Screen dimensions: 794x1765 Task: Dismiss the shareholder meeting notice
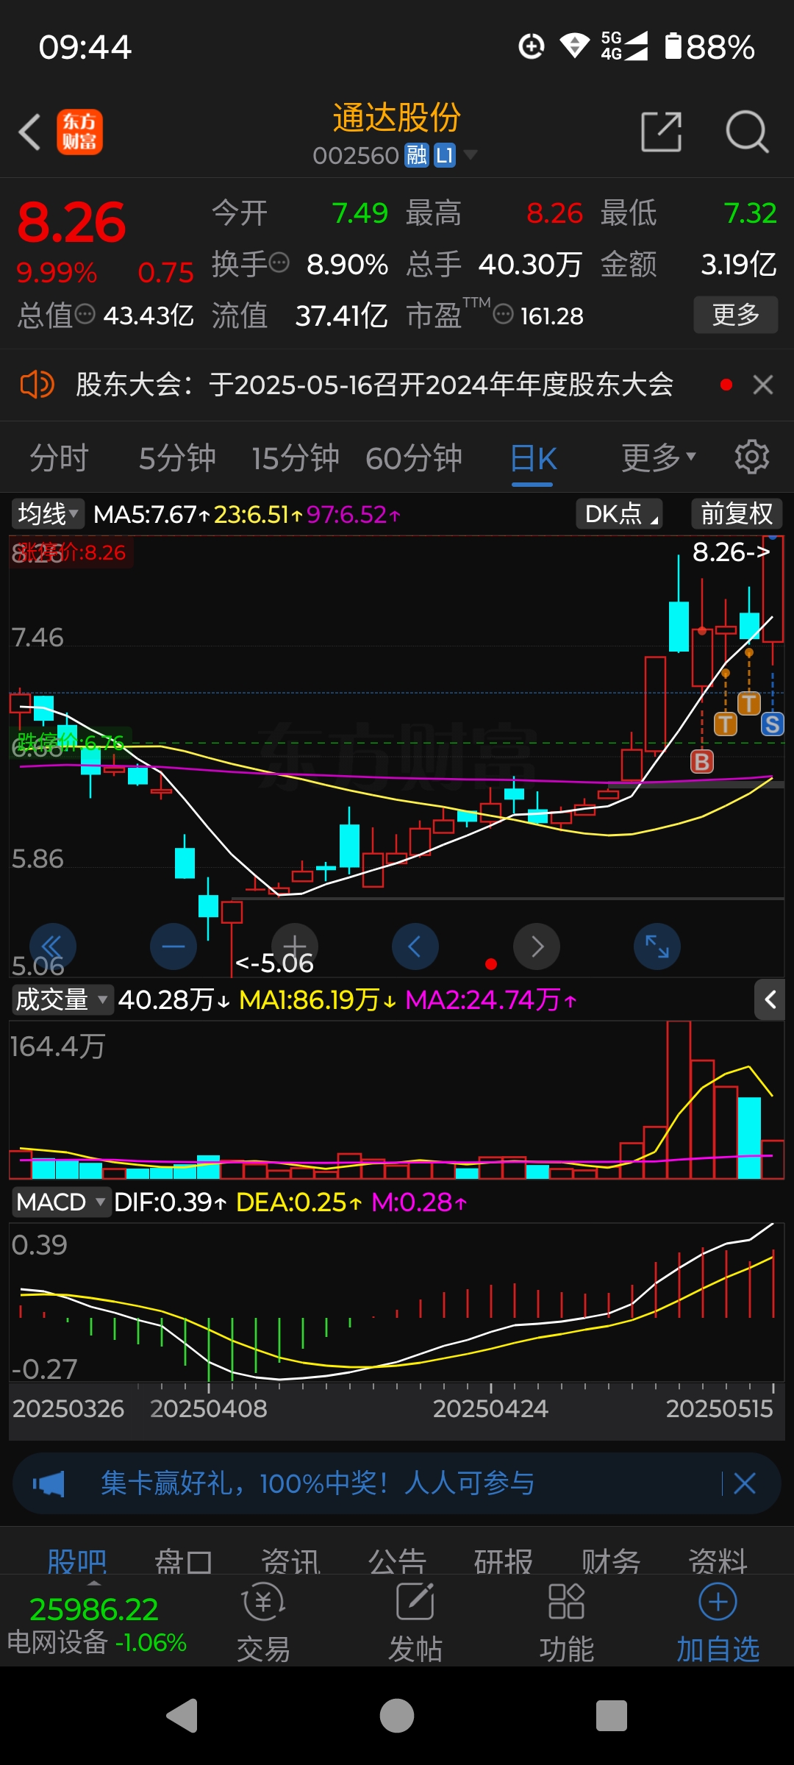pos(763,385)
